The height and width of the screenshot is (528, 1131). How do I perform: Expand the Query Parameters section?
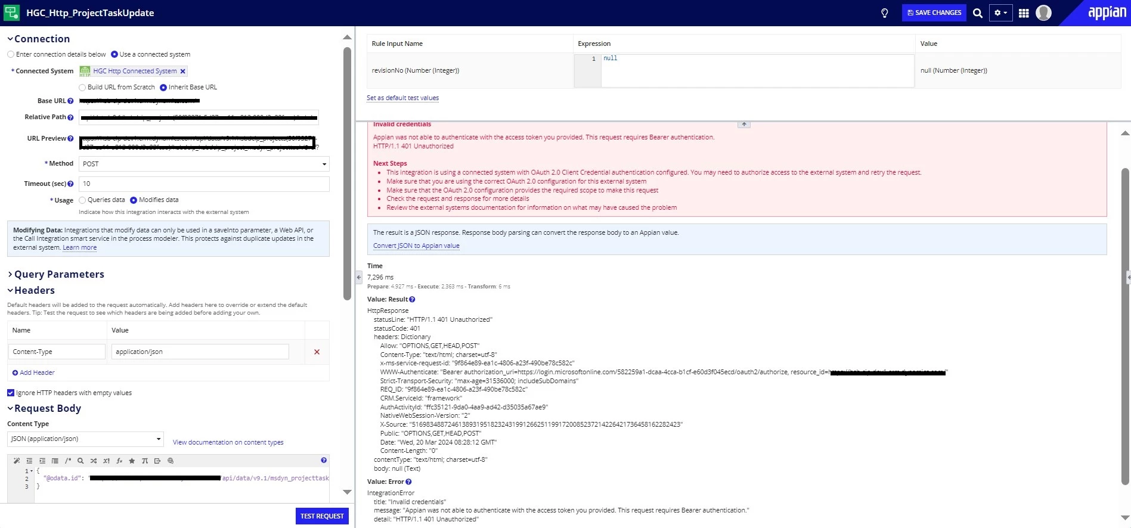pyautogui.click(x=10, y=275)
